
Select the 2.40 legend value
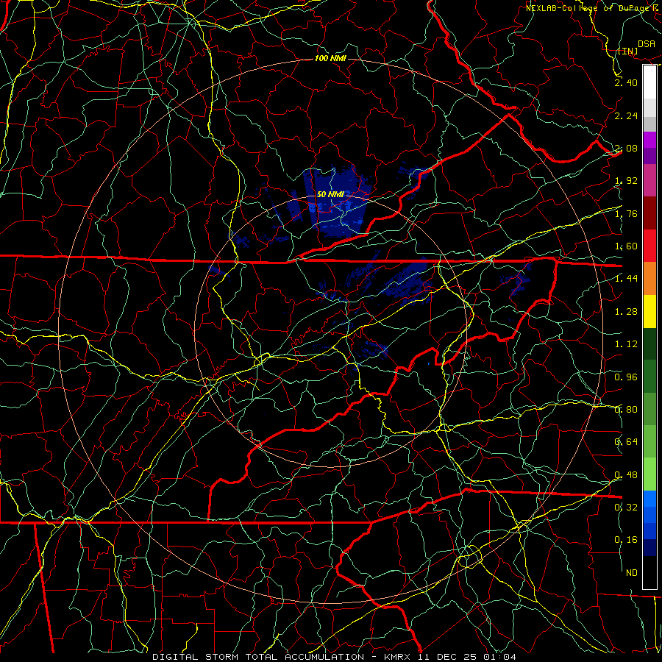pos(626,82)
